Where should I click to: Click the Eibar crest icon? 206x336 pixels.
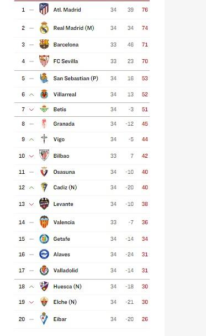(44, 319)
